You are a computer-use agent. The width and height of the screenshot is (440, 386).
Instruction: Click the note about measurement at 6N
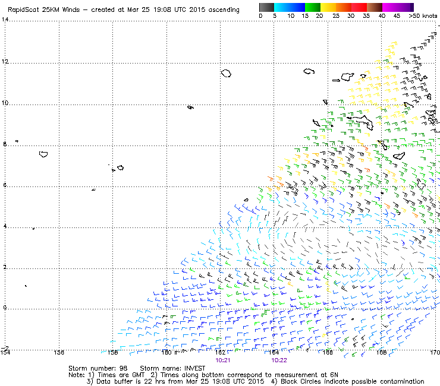(x=249, y=375)
